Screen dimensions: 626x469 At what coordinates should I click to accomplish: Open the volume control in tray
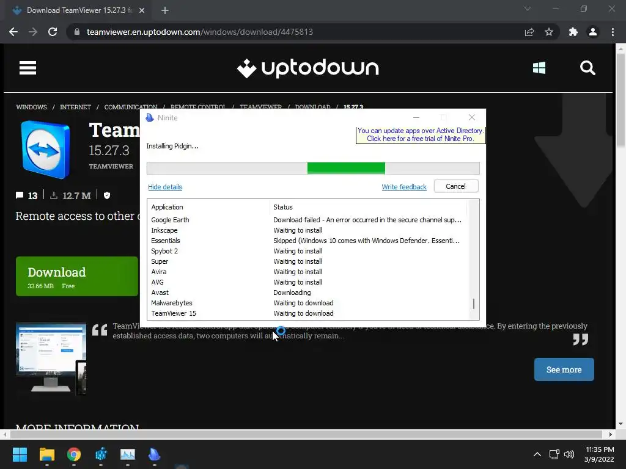569,454
